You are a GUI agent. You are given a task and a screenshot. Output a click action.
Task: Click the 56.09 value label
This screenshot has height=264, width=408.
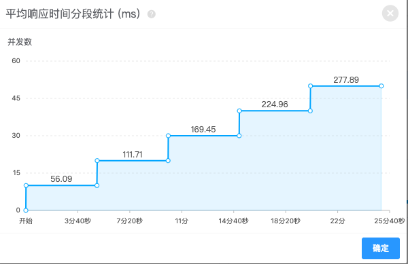61,179
